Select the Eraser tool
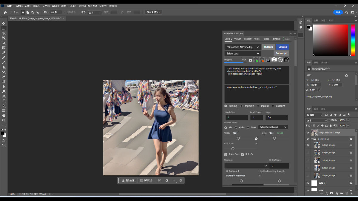 tap(4, 77)
